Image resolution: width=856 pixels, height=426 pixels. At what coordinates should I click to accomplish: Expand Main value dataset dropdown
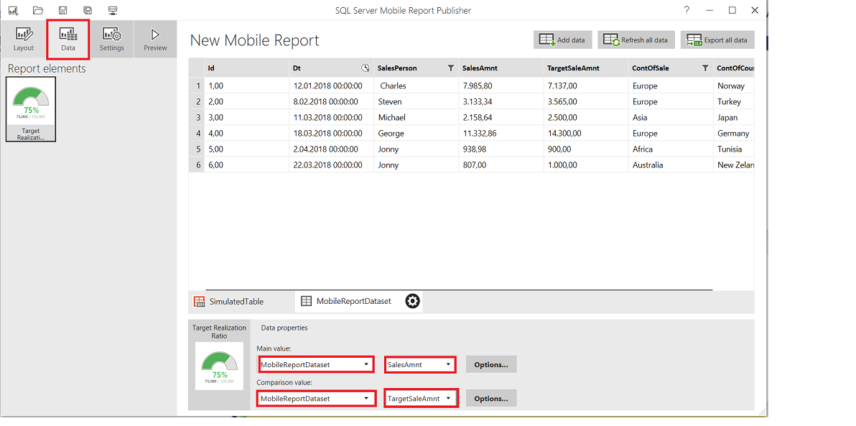316,364
